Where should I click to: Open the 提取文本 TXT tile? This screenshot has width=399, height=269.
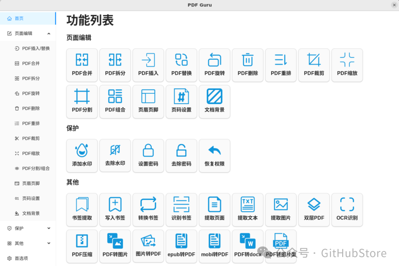coord(248,210)
